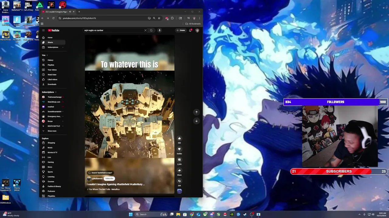Click the sound thumbnail below Remix
Screen dimensions: 389x218
point(179,191)
